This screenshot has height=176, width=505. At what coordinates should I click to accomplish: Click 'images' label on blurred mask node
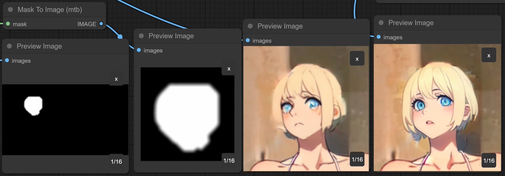pyautogui.click(x=153, y=50)
